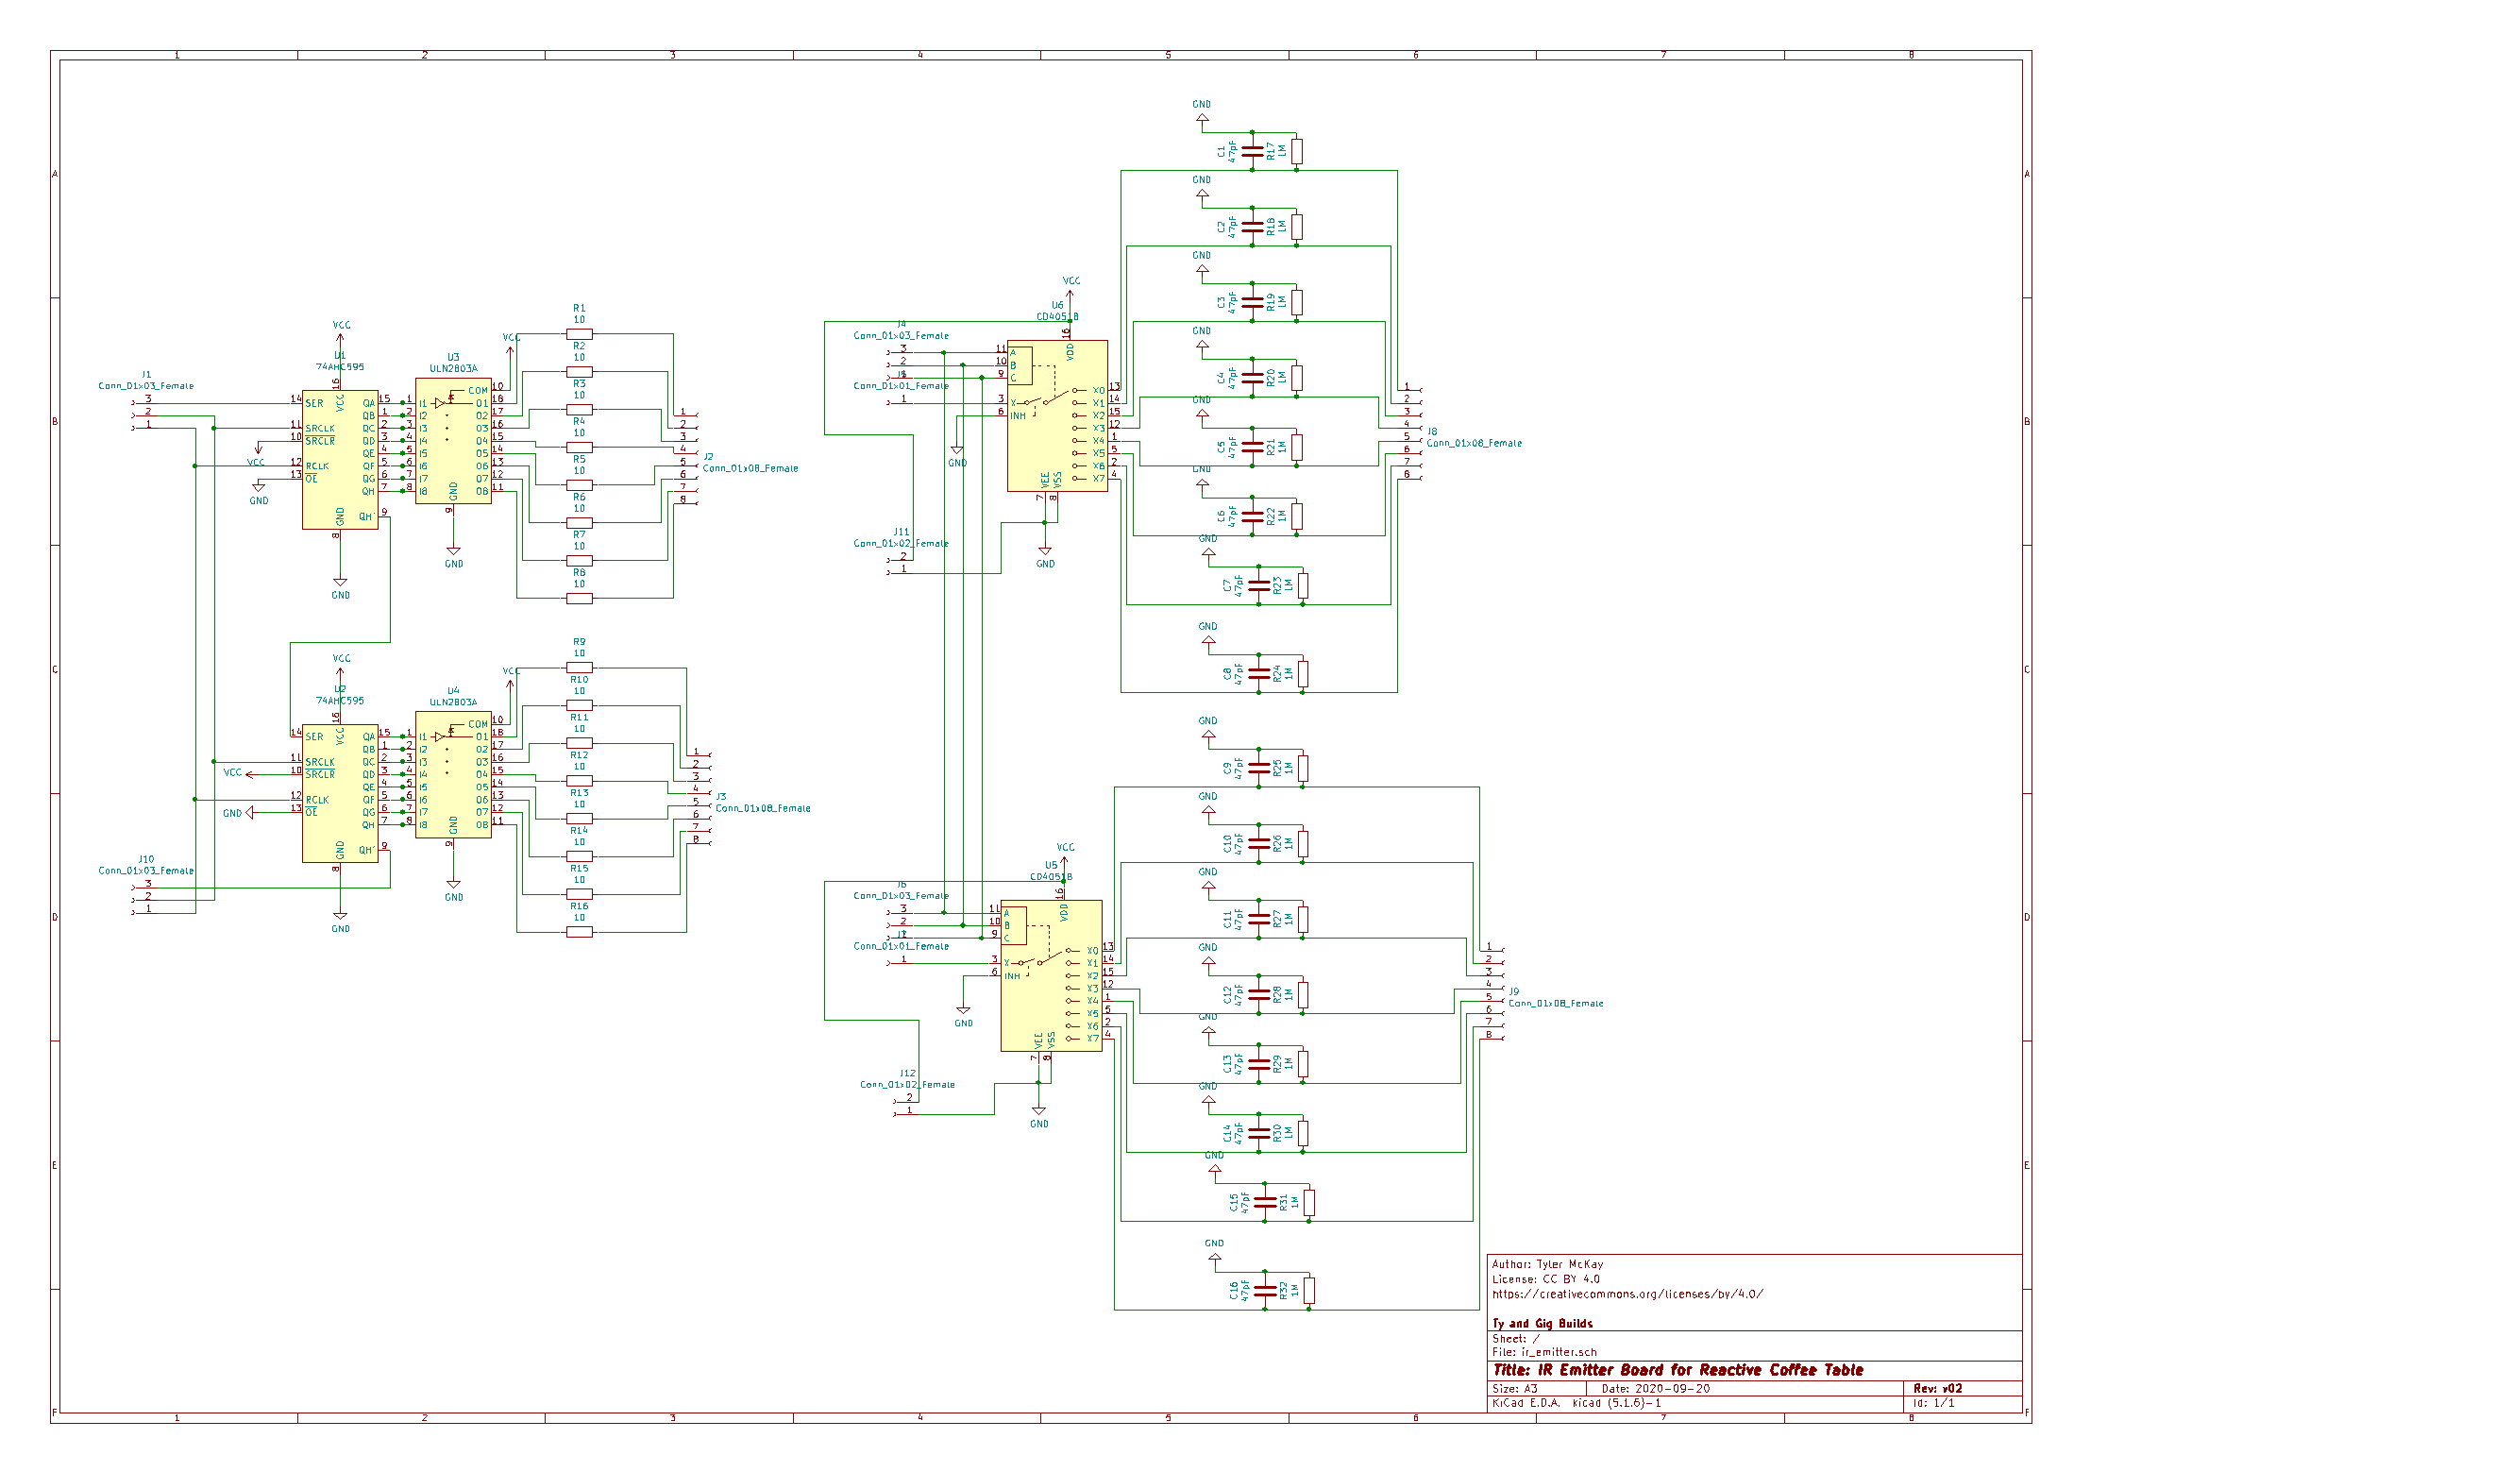The height and width of the screenshot is (1472, 2512).
Task: Click the SER pin label on U1
Action: [x=314, y=403]
